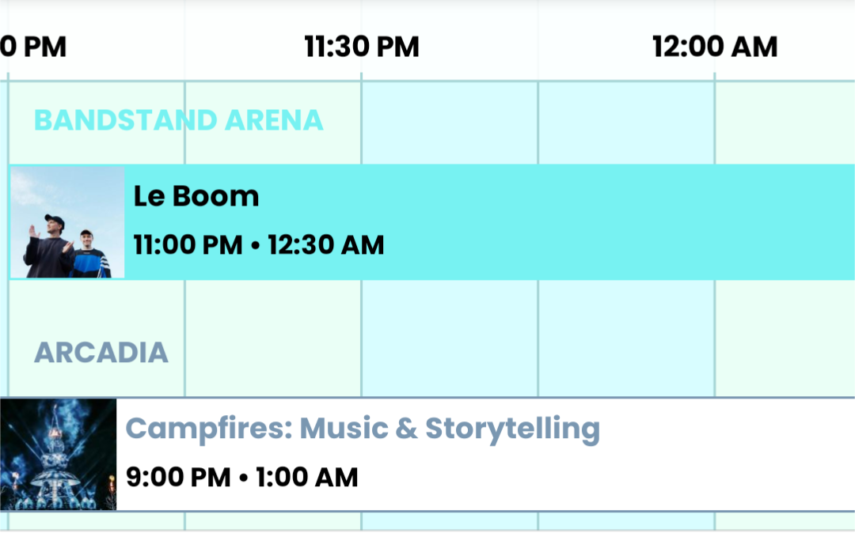Viewport: 855px width, 533px height.
Task: Click empty grid cell right of Bandstand Arena
Action: [x=450, y=123]
